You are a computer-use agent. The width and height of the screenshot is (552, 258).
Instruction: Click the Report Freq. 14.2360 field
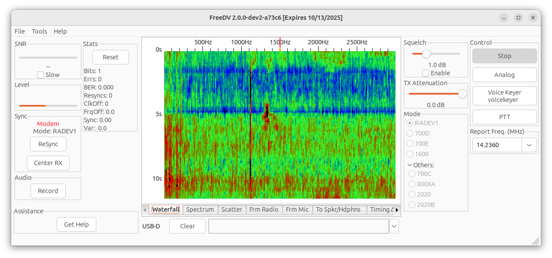(497, 145)
